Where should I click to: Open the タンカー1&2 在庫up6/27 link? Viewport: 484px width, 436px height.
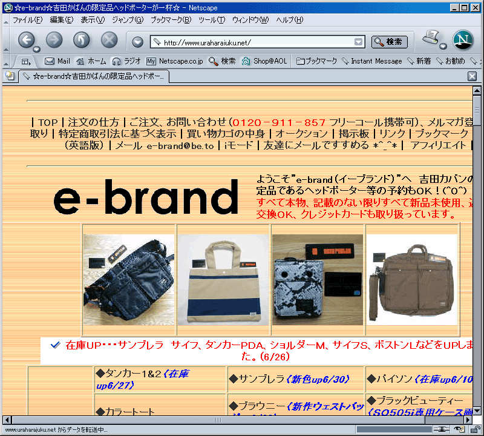tap(143, 380)
